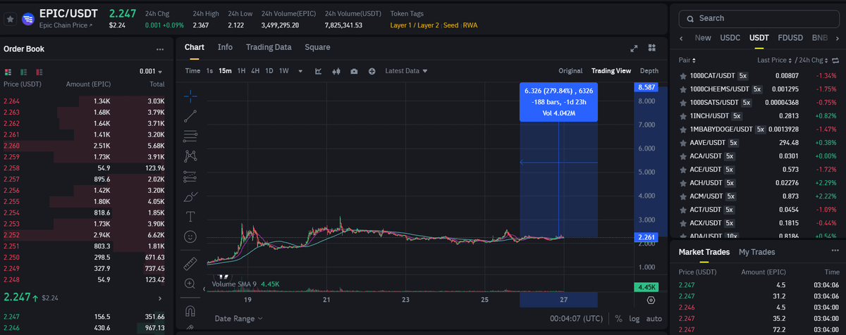Switch to My Trades tab

coord(756,252)
